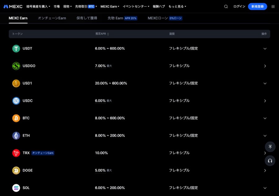
Task: Click 7.00% APR for USDGO
Action: pos(100,66)
